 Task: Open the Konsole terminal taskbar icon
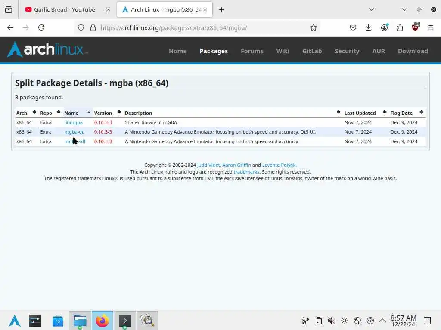(125, 321)
